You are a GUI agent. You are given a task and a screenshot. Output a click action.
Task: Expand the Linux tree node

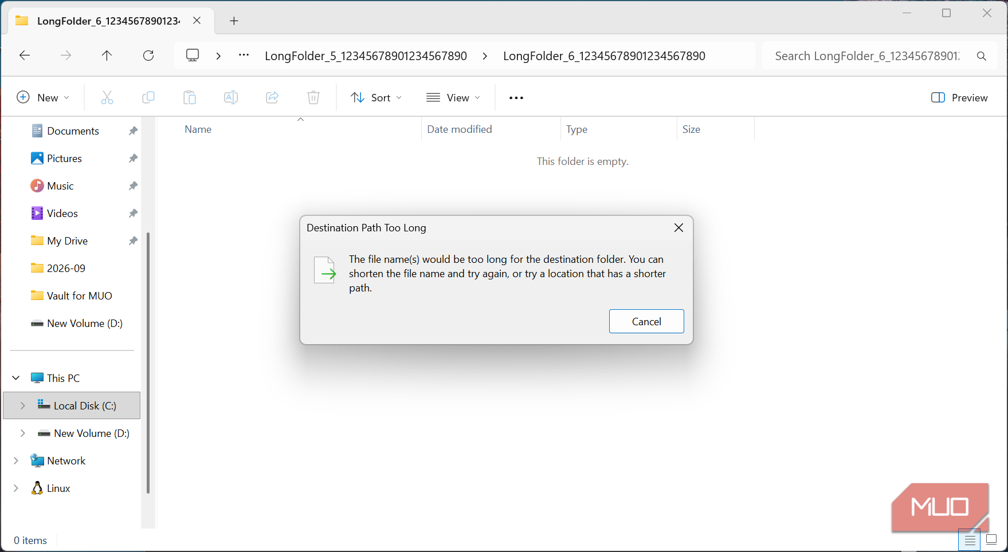pos(16,488)
